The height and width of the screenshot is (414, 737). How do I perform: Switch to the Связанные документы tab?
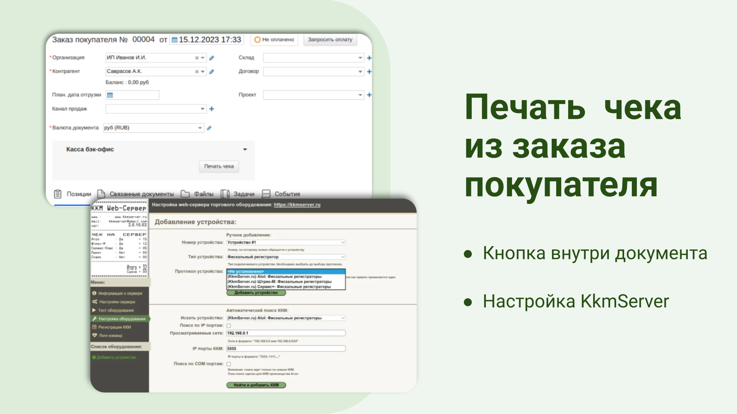coord(136,194)
